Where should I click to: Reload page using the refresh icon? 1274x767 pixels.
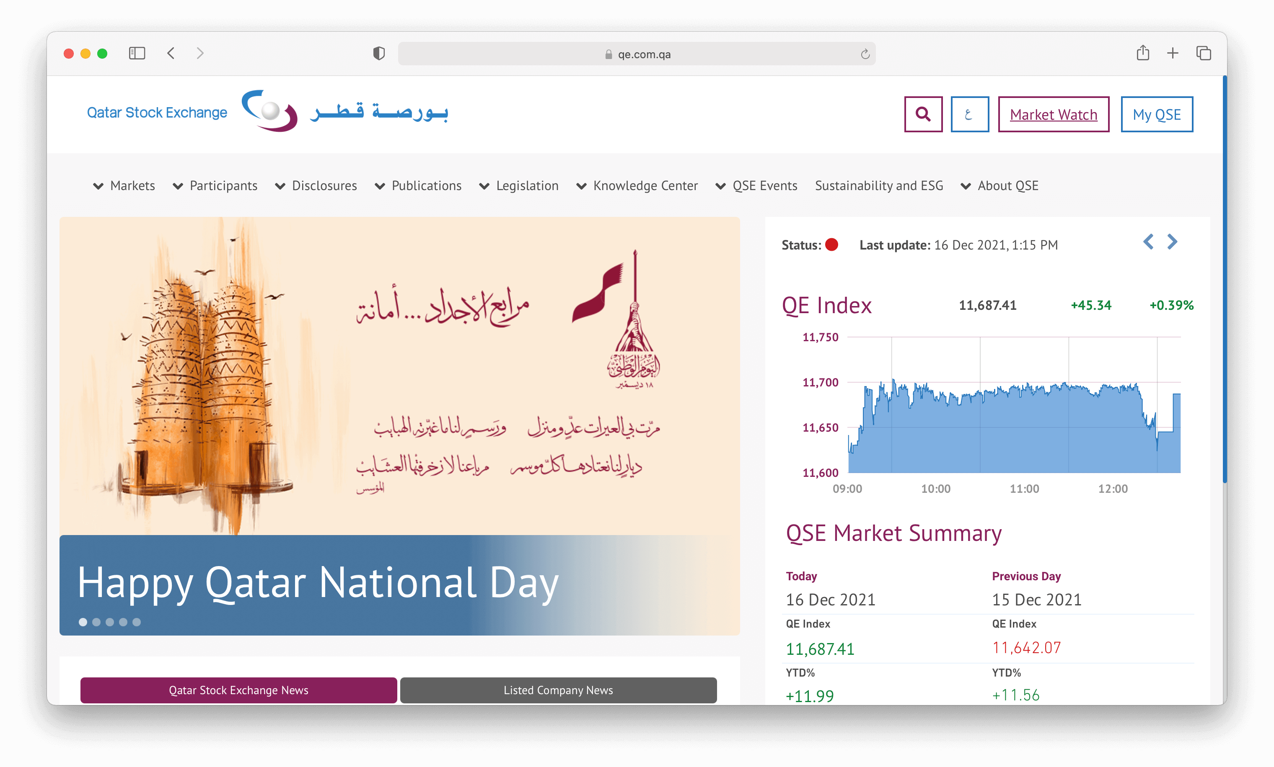(865, 54)
